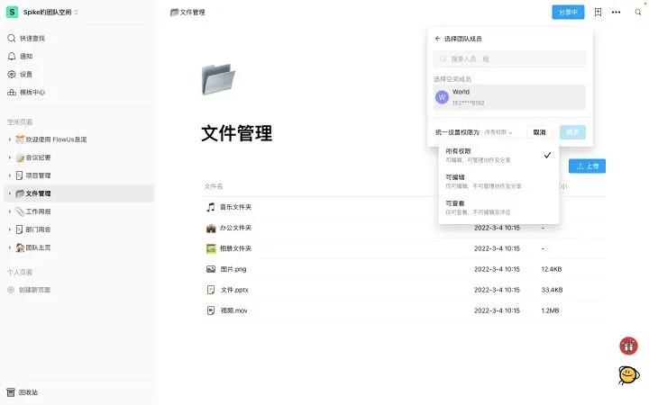Screen dimensions: 649x405
Task: Click 创建新页面 link in sidebar
Action: (35, 290)
